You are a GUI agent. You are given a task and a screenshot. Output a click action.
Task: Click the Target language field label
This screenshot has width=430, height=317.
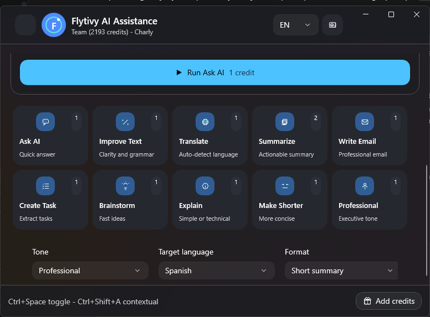click(186, 252)
